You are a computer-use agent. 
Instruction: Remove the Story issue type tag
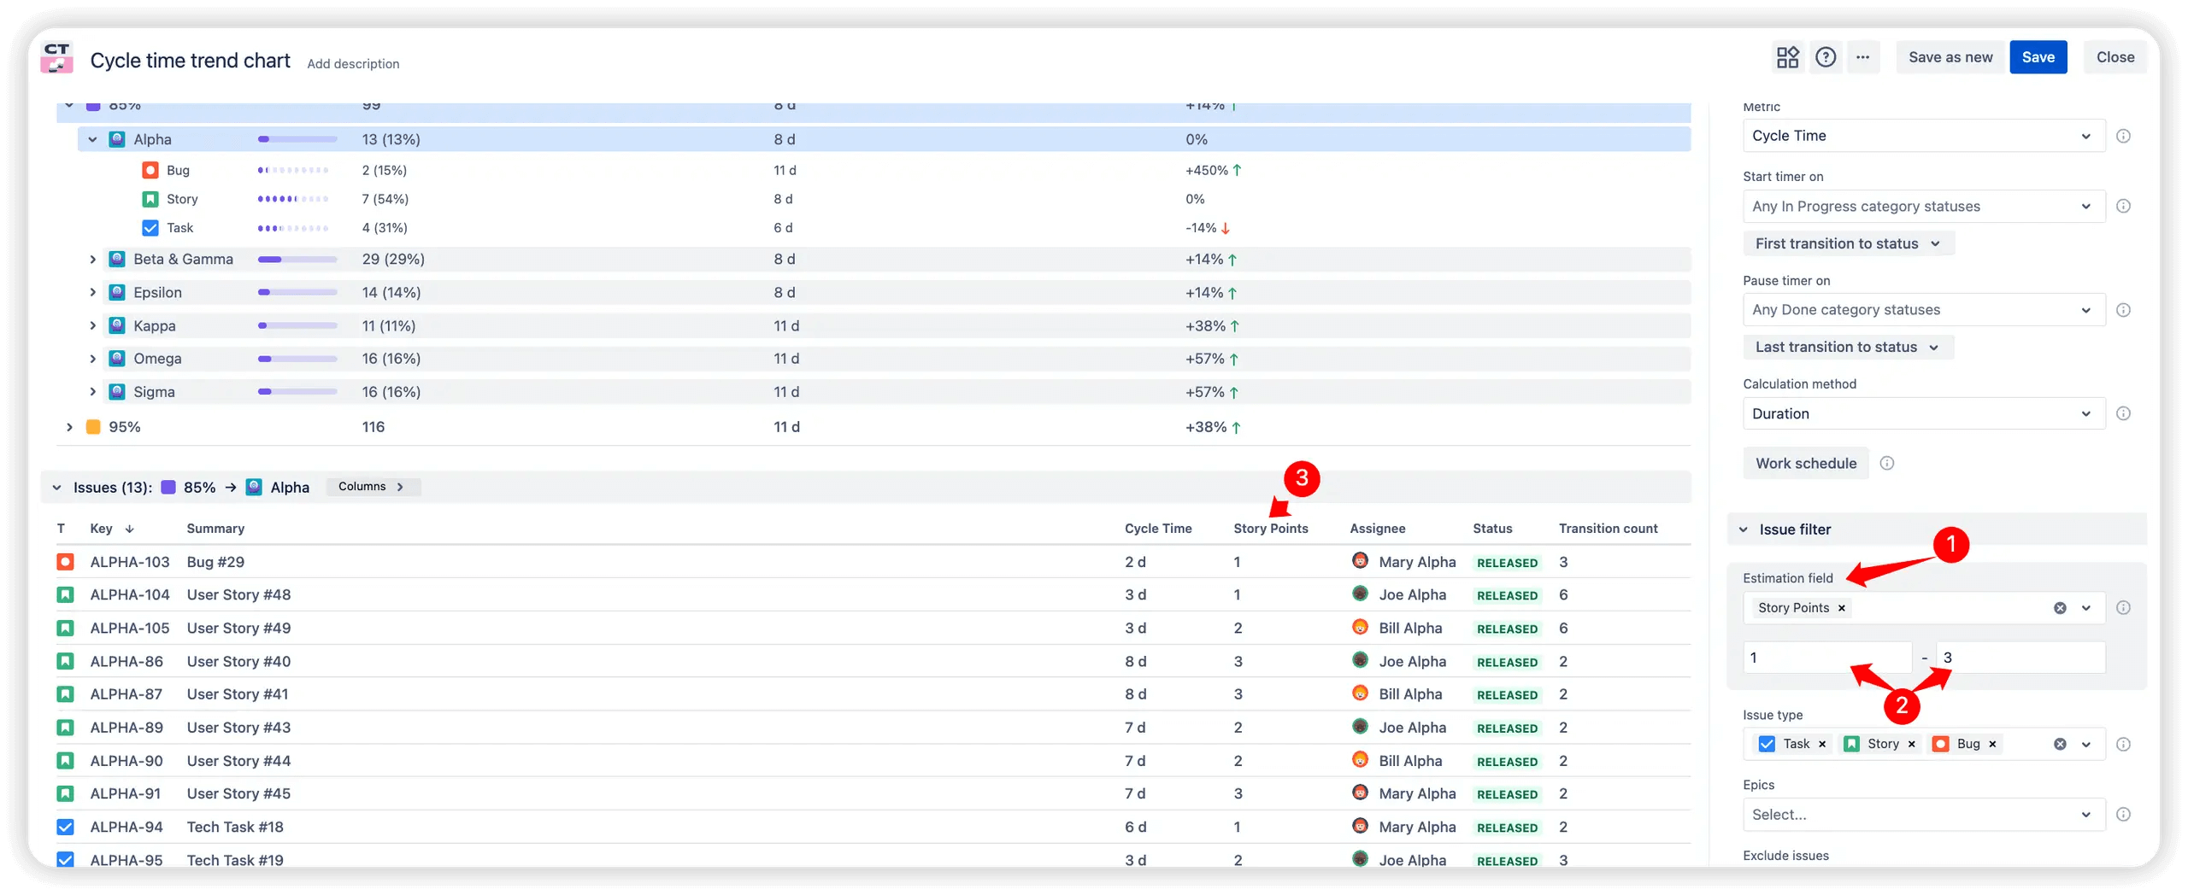(1912, 744)
